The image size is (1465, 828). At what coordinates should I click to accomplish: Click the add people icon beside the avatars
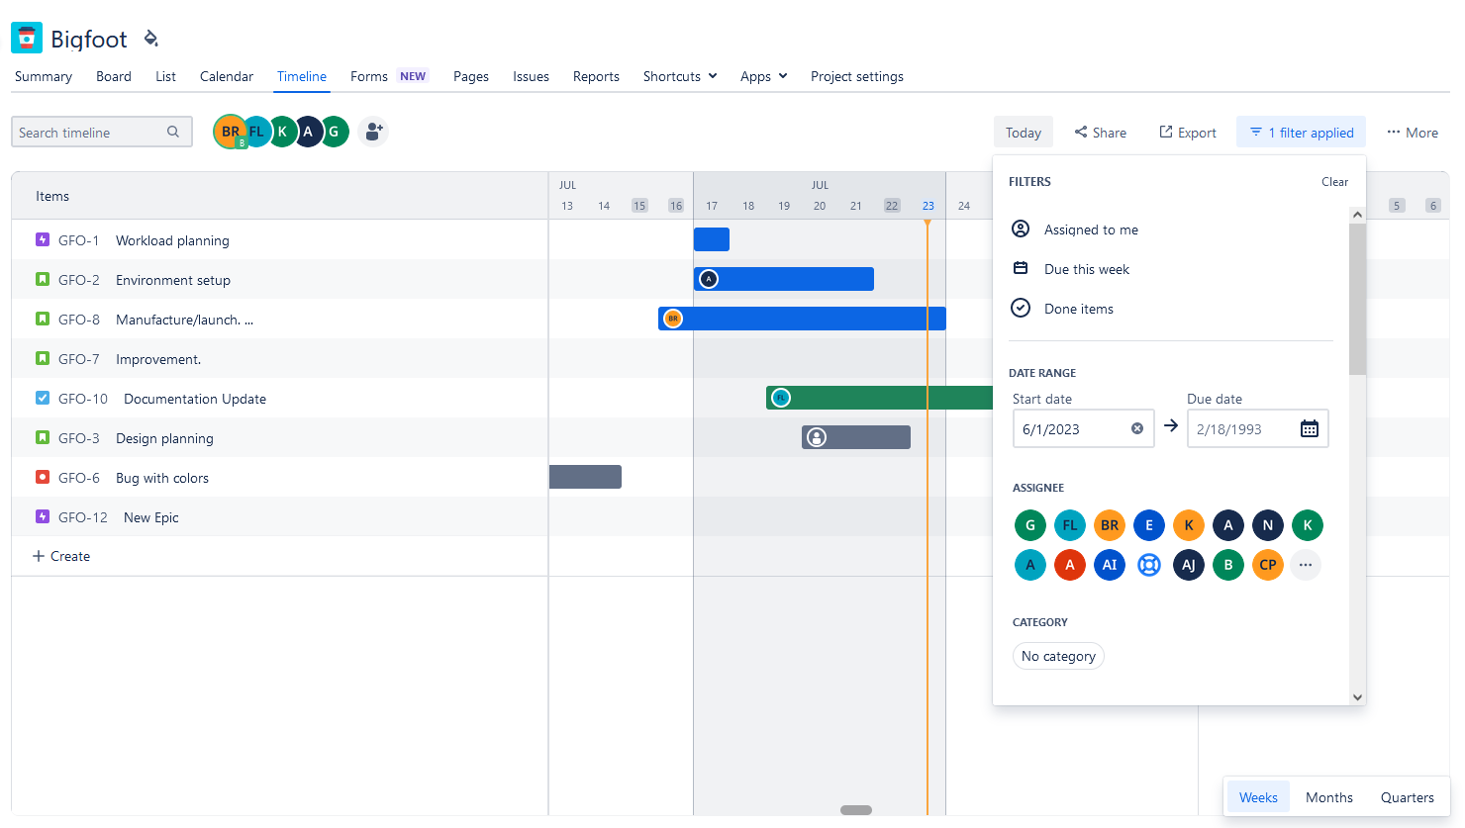tap(373, 131)
